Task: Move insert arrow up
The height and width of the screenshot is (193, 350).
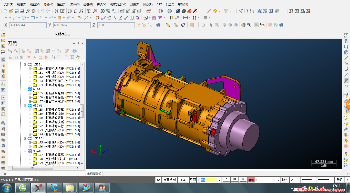Action: [x=35, y=57]
